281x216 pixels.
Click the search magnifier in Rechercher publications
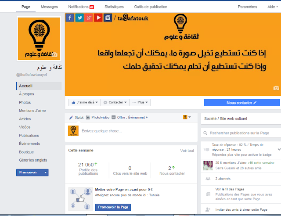click(205, 133)
